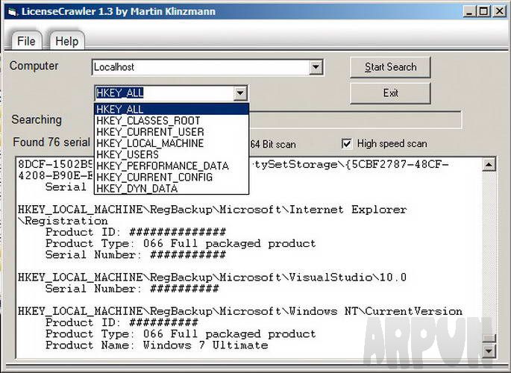The height and width of the screenshot is (373, 511).
Task: Click the VisualStudio\10.0 registry path line
Action: 212,278
